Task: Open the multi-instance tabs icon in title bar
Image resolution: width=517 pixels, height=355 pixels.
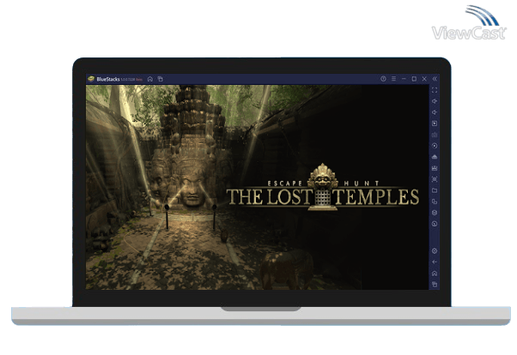Action: [x=161, y=79]
